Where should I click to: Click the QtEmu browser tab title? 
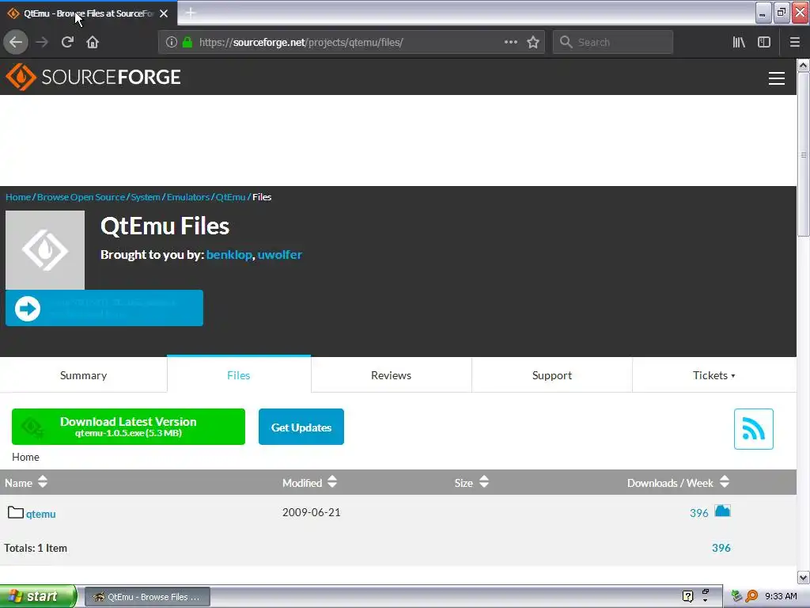pos(89,13)
